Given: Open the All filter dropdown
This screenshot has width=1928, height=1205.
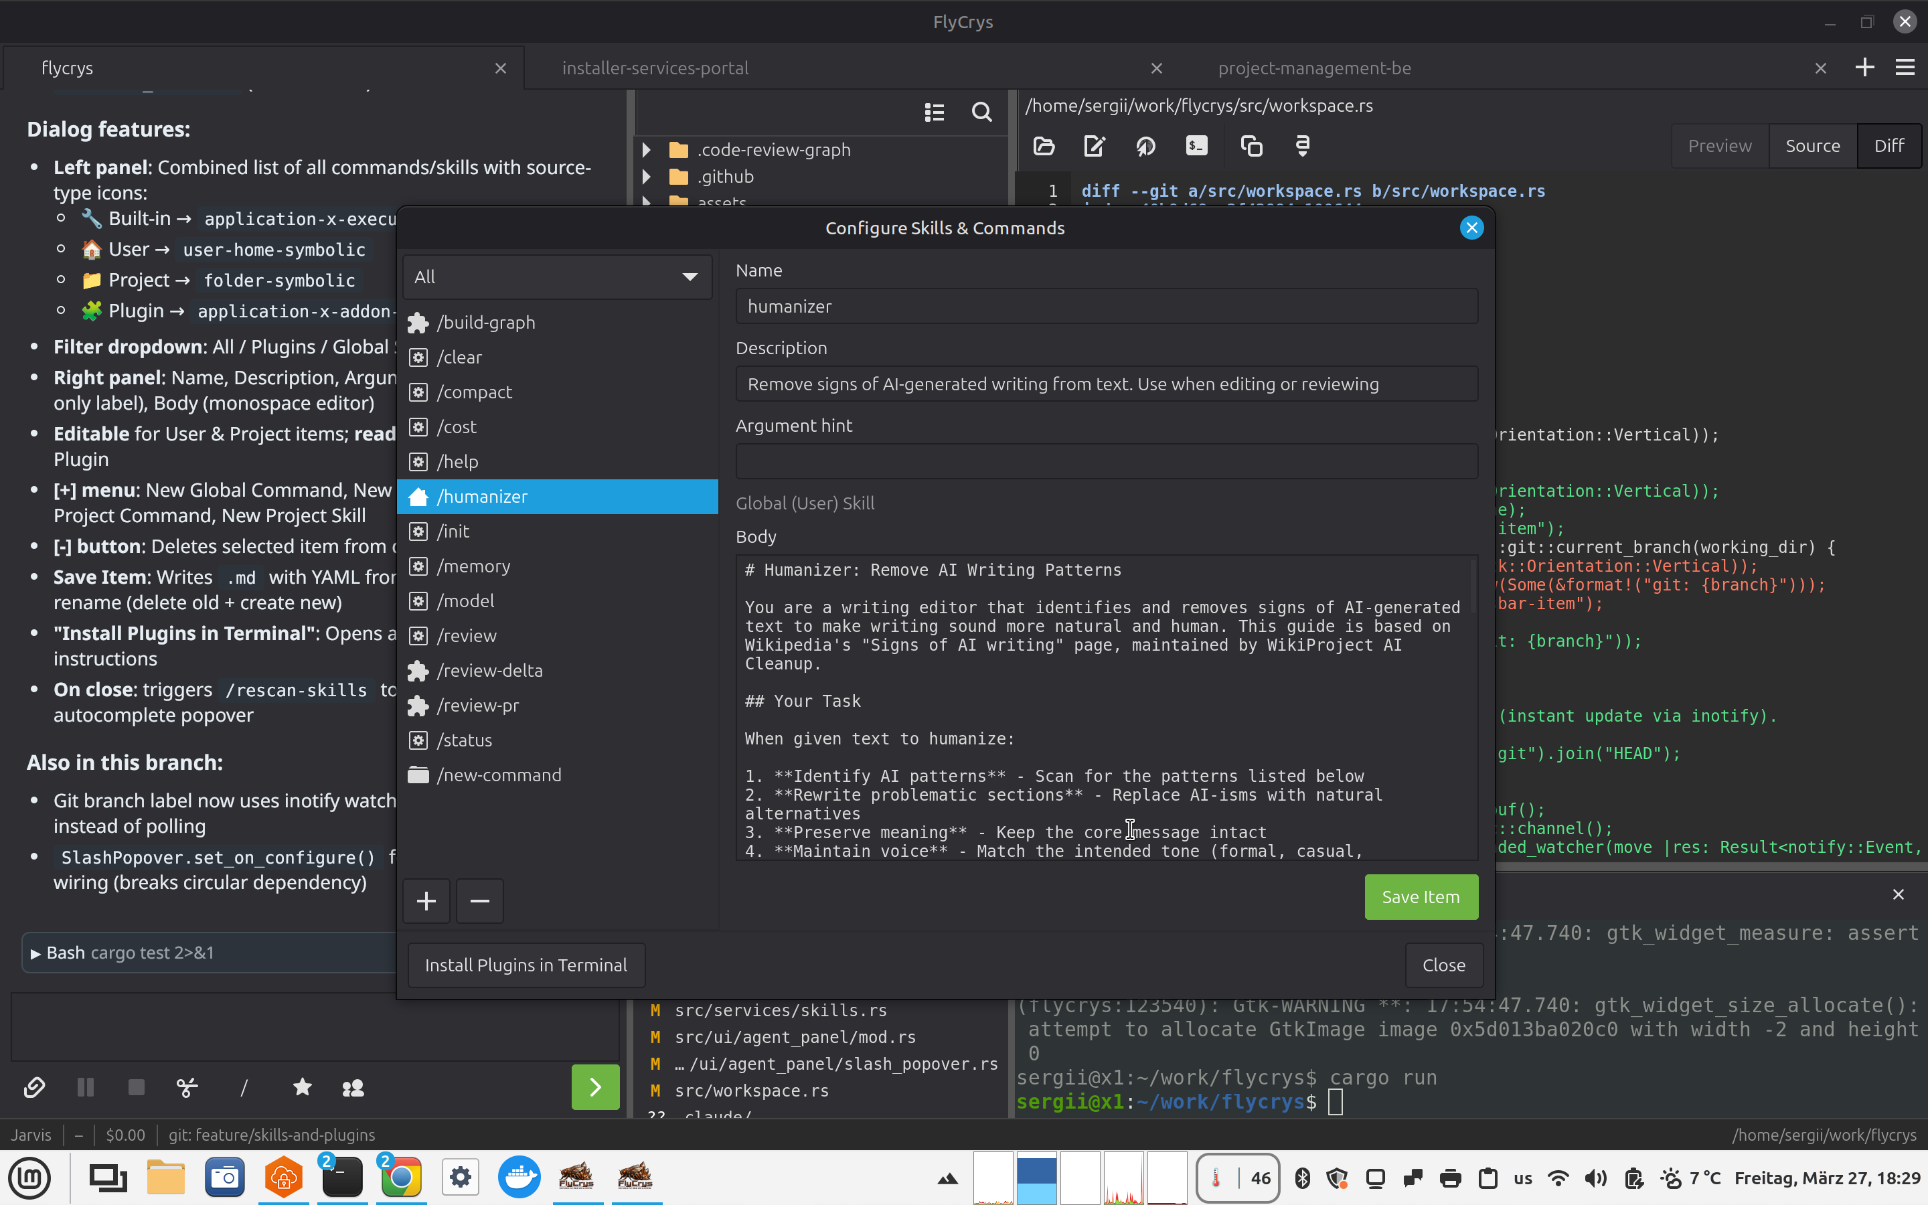Looking at the screenshot, I should pyautogui.click(x=556, y=277).
